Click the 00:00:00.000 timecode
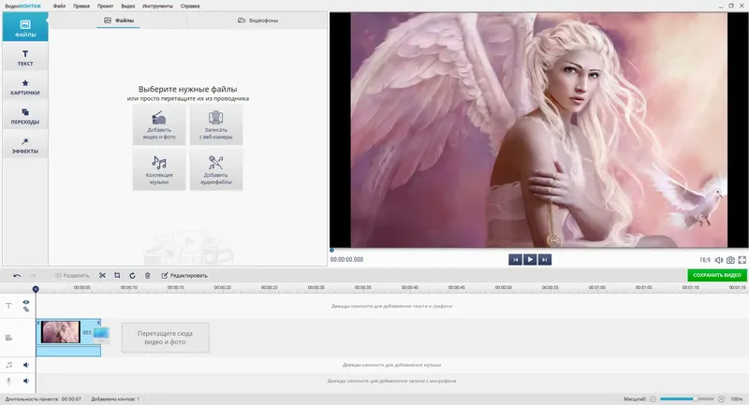Screen dimensions: 749x405 click(x=346, y=259)
